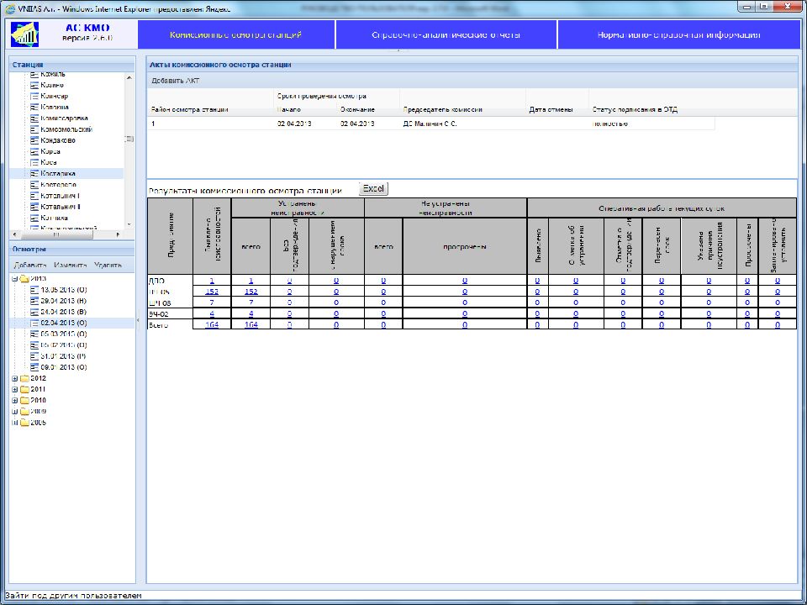807x605 pixels.
Task: Click the 2005 folder icon
Action: coord(24,423)
